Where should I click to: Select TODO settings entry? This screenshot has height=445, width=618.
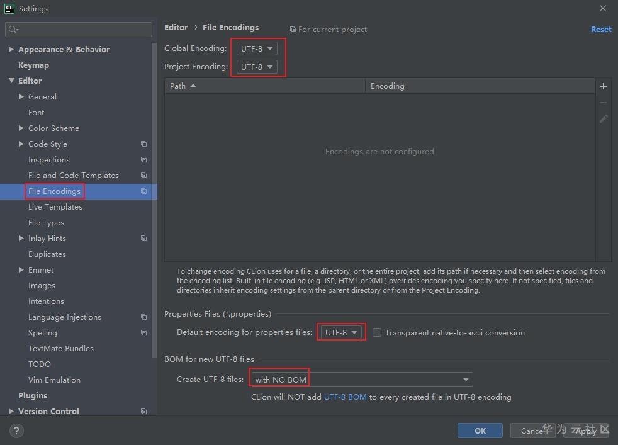click(40, 364)
